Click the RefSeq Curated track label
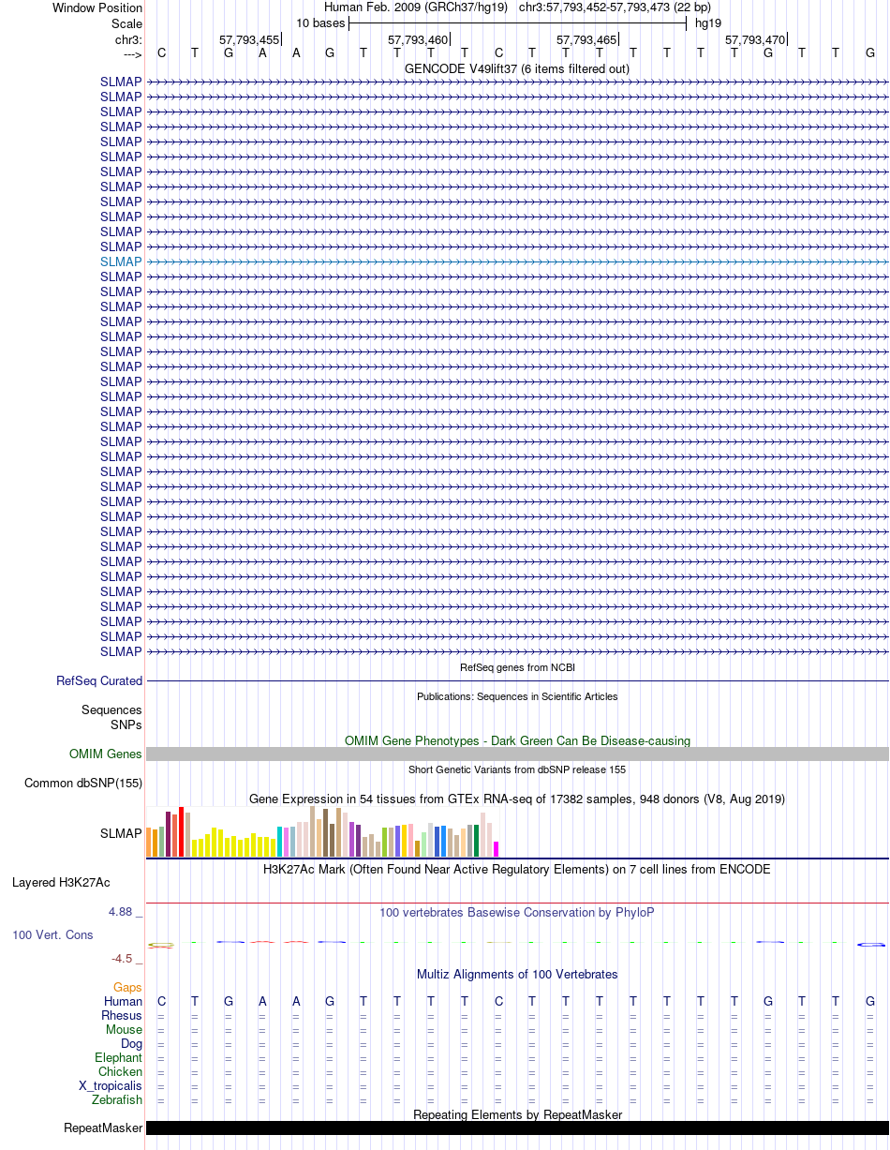Viewport: 890px width, 1150px height. [x=99, y=681]
